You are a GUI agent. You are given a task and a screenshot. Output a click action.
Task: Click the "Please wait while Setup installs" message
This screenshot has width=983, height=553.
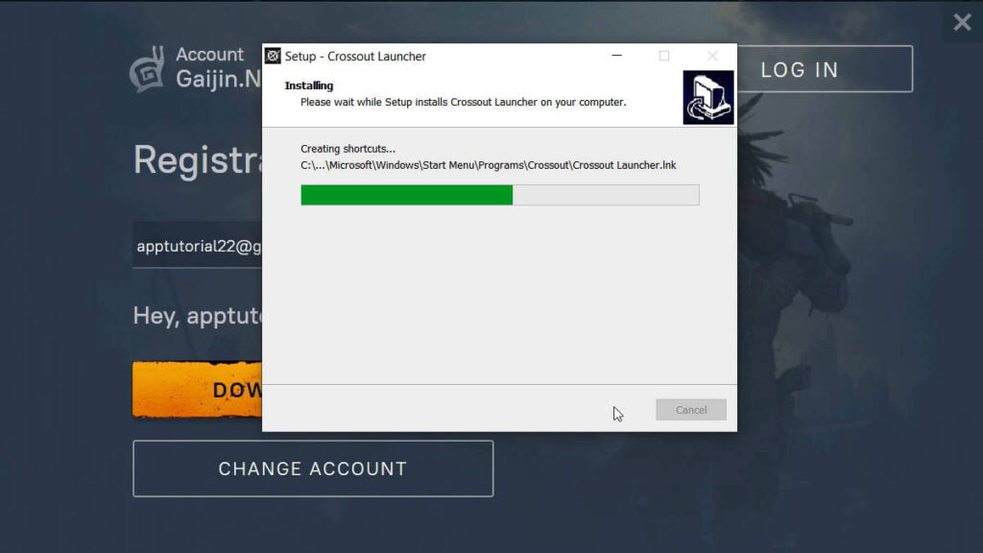[x=463, y=102]
